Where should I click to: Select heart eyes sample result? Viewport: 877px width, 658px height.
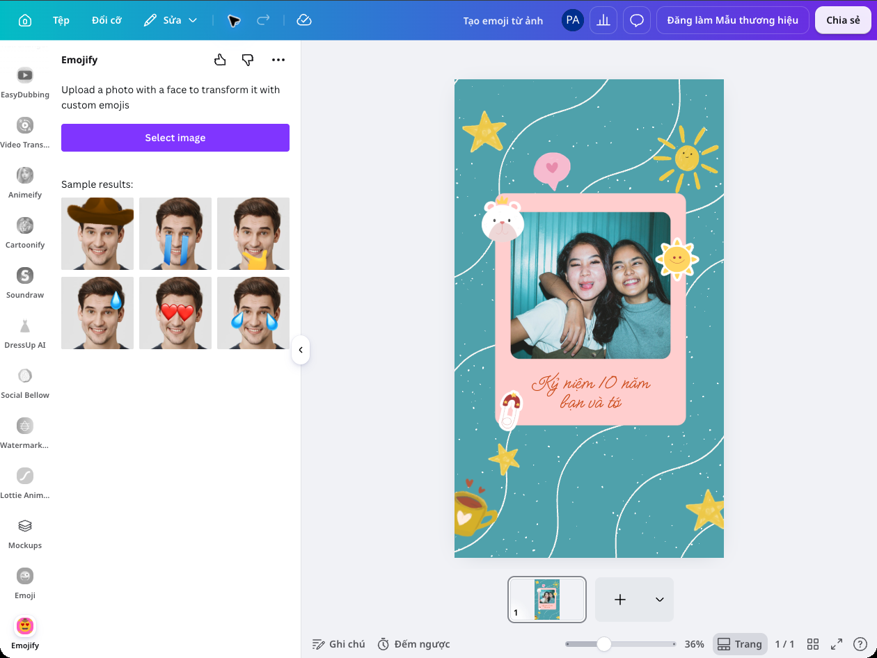(175, 313)
